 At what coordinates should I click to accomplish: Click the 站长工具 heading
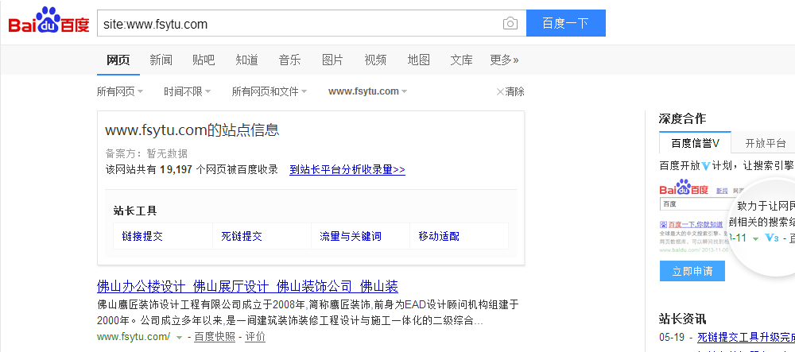point(135,211)
